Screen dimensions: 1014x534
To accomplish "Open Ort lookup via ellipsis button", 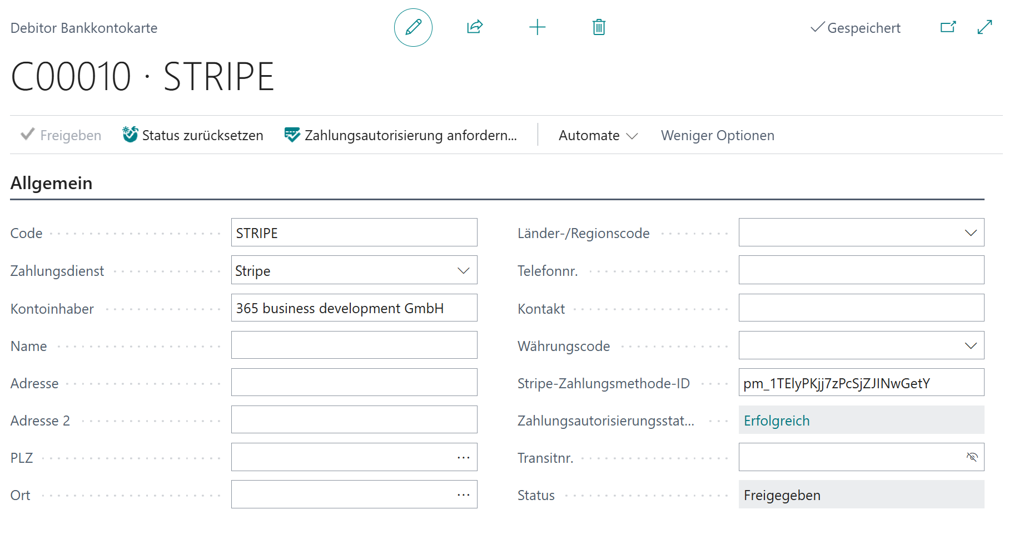I will [x=463, y=495].
